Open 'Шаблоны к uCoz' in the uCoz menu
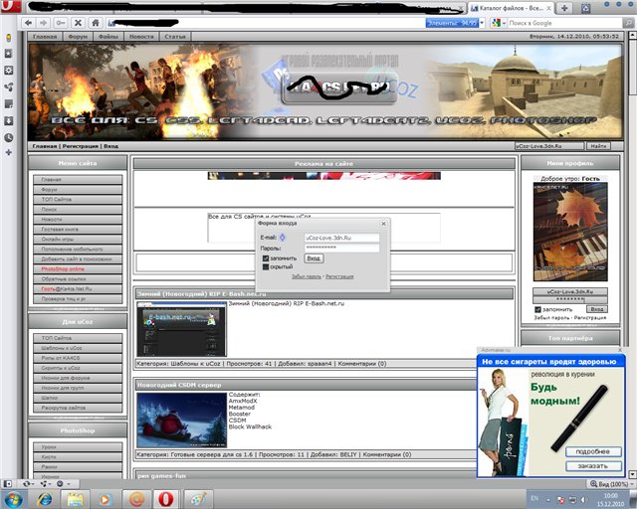This screenshot has width=637, height=509. [78, 348]
